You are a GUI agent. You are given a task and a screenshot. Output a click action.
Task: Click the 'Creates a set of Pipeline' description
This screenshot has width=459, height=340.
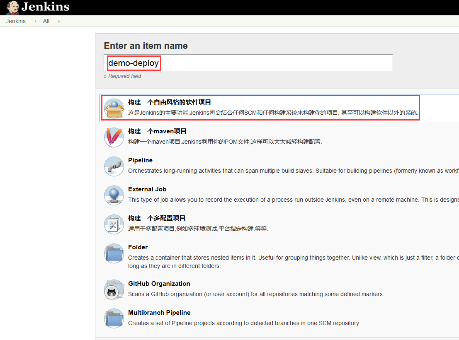[244, 323]
